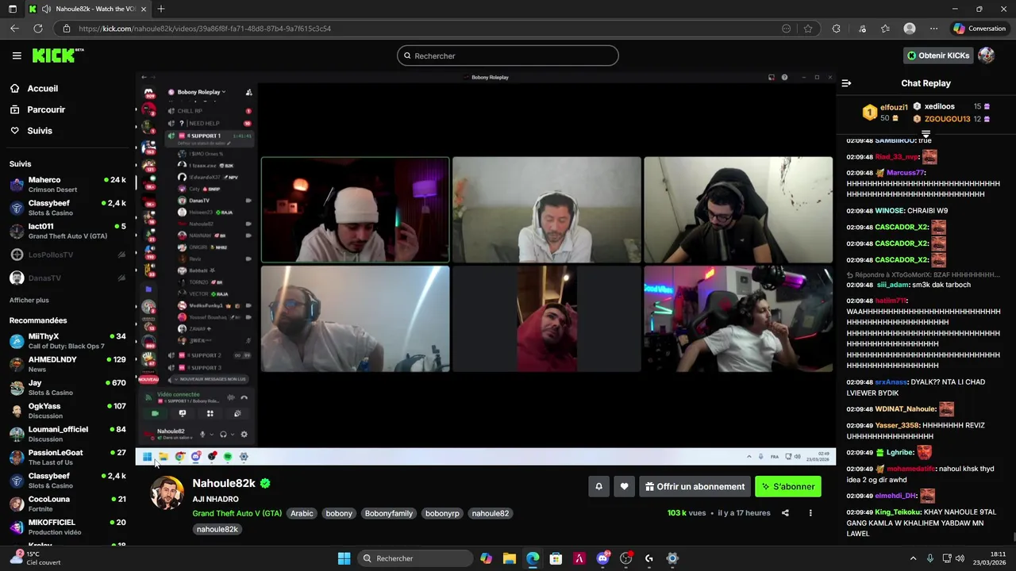The width and height of the screenshot is (1016, 571).
Task: Go back with browser back arrow
Action: click(x=15, y=29)
